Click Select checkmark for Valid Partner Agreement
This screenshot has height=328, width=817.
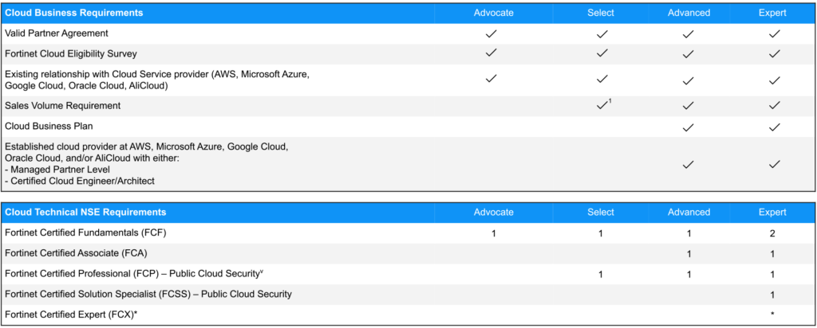[x=602, y=33]
